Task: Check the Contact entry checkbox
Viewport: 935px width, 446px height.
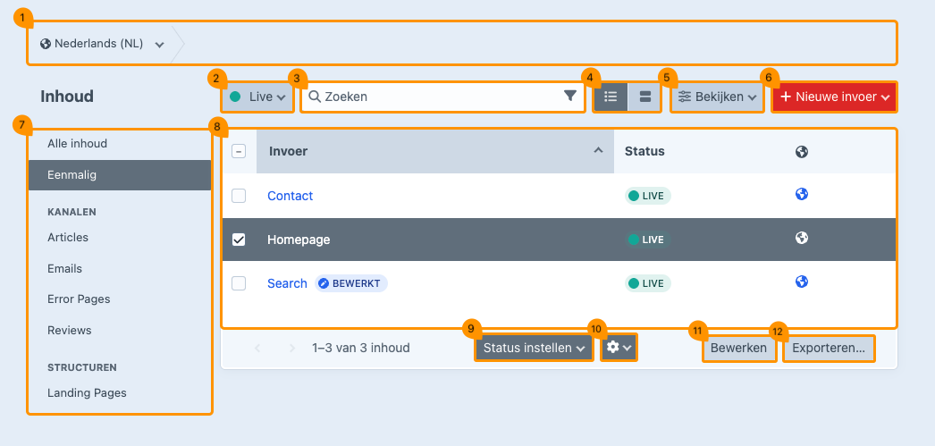Action: (239, 196)
